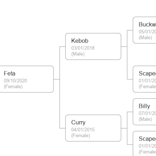Click Kebob's birth date 03/01/2018
Screen dimensions: 156x156
(x=83, y=48)
